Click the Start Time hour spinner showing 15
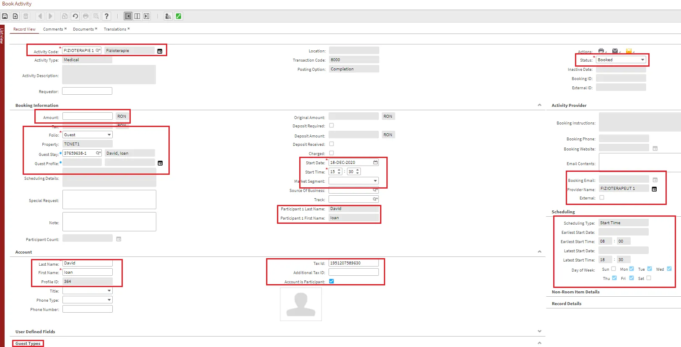Screen dimensions: 681x347 click(x=335, y=171)
